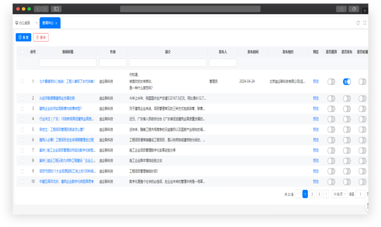Toggle the browser sidebar panel icon
Image resolution: width=381 pixels, height=227 pixels.
coord(56,9)
